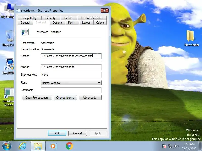Launch Internet Explorer from taskbar
The image size is (202, 151).
point(22,146)
